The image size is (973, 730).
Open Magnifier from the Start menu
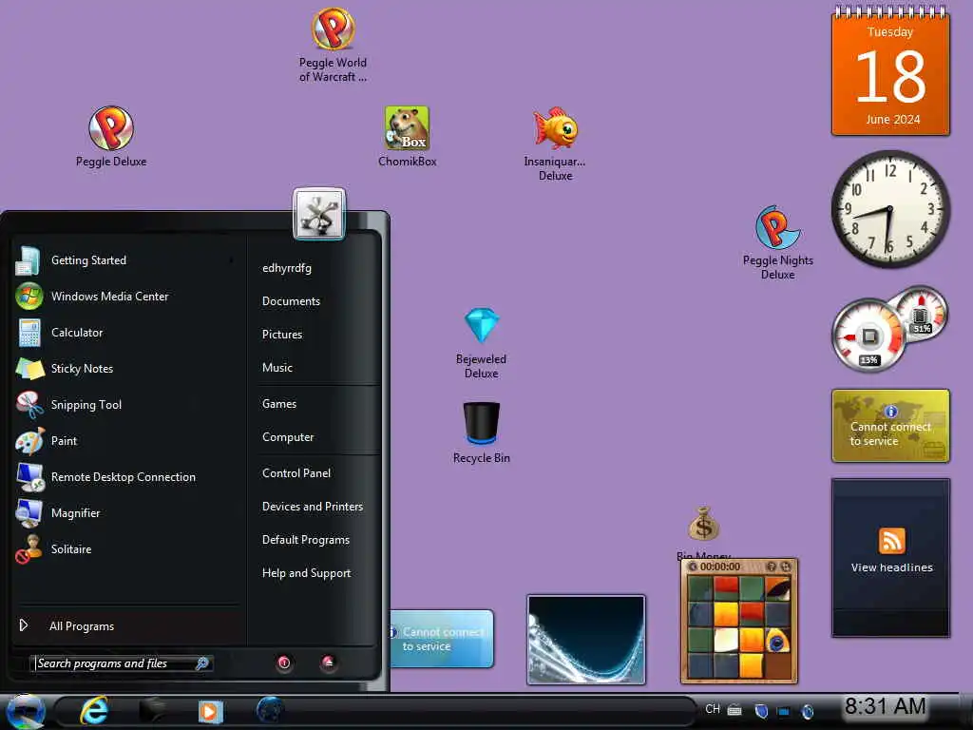pos(124,513)
